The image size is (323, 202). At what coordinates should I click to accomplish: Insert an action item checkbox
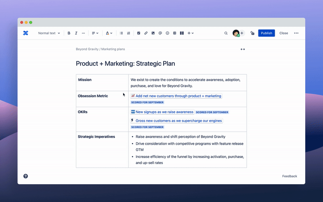(138, 33)
